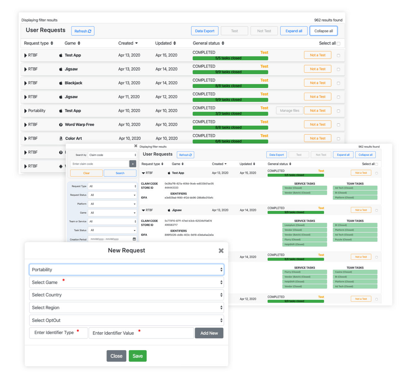
Task: Tick the checkbox for the first Test App row
Action: coord(338,55)
